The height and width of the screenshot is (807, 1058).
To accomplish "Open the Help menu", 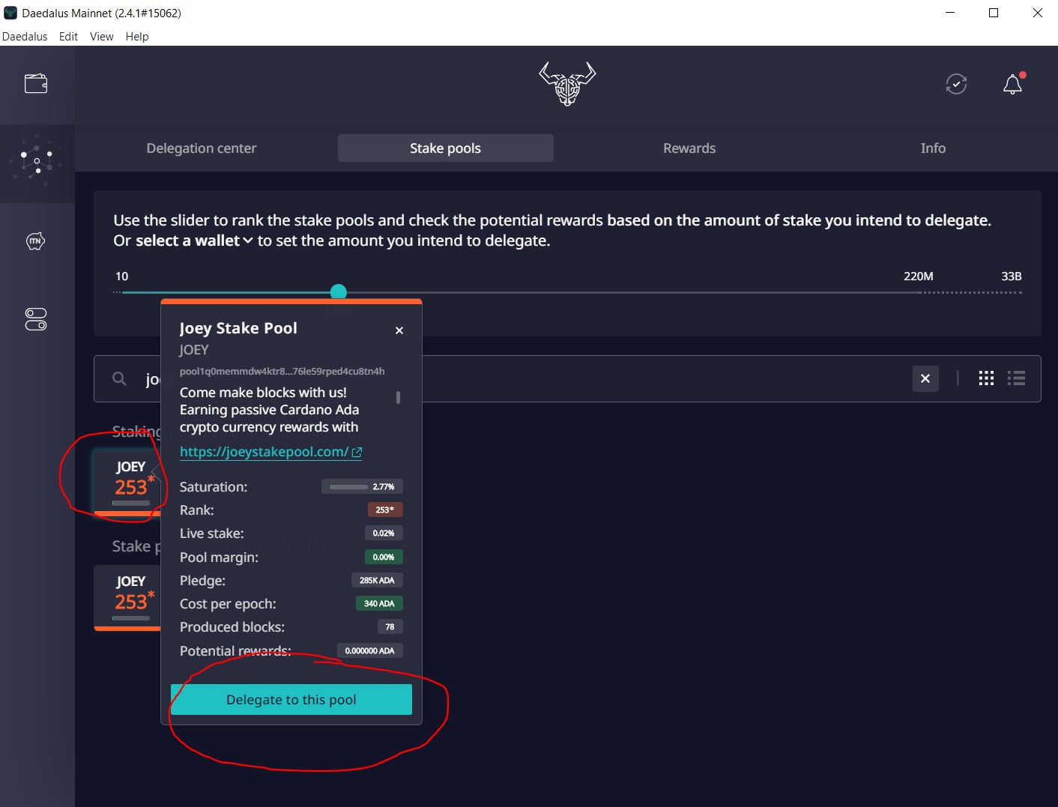I will (137, 36).
